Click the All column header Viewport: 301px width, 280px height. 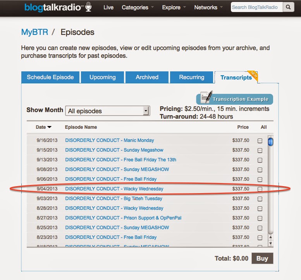tap(263, 127)
